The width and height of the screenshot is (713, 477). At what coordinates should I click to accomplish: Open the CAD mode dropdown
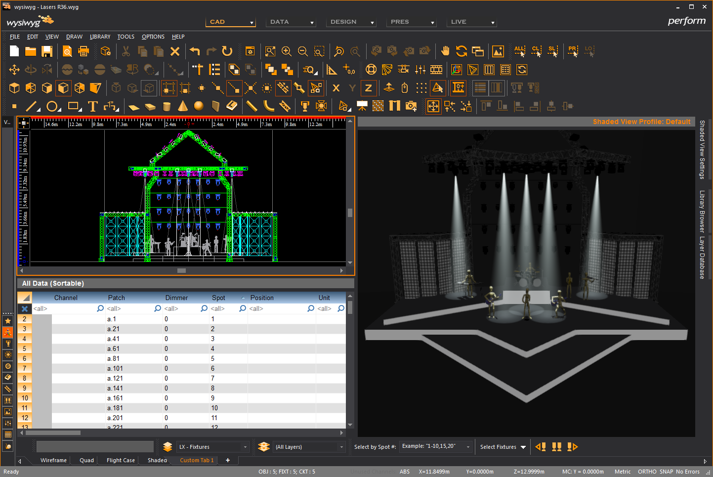pos(231,22)
